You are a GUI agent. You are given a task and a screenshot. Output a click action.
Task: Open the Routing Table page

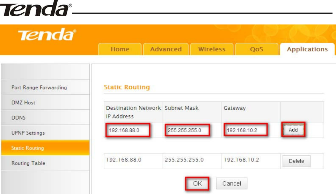(x=45, y=163)
